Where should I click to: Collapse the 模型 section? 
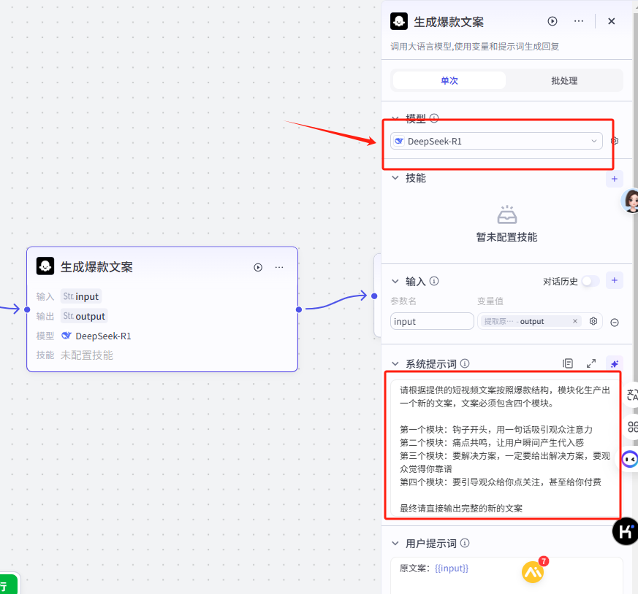point(395,118)
